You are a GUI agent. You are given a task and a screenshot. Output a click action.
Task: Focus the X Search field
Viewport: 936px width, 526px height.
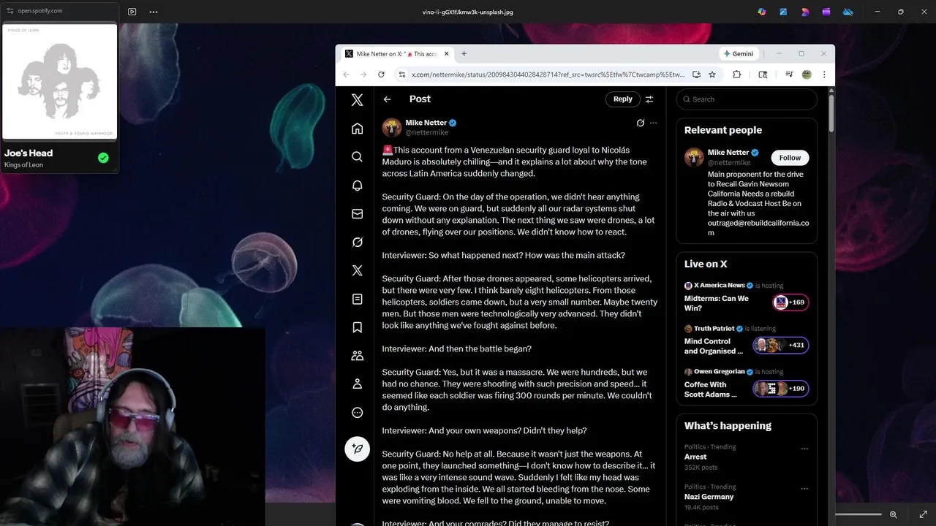point(747,99)
